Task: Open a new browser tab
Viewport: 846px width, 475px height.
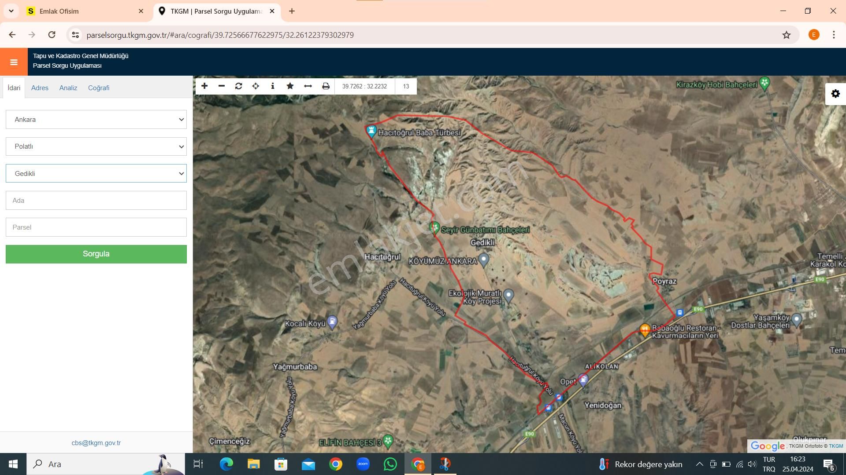Action: point(292,11)
